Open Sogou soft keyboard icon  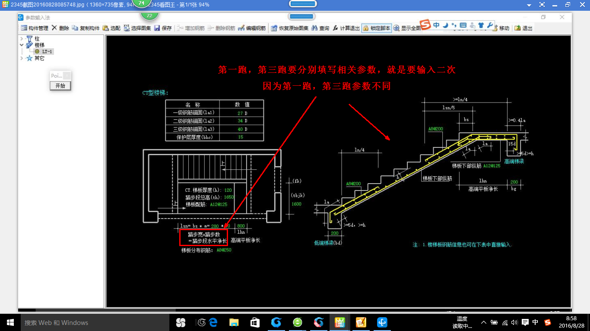coord(463,25)
